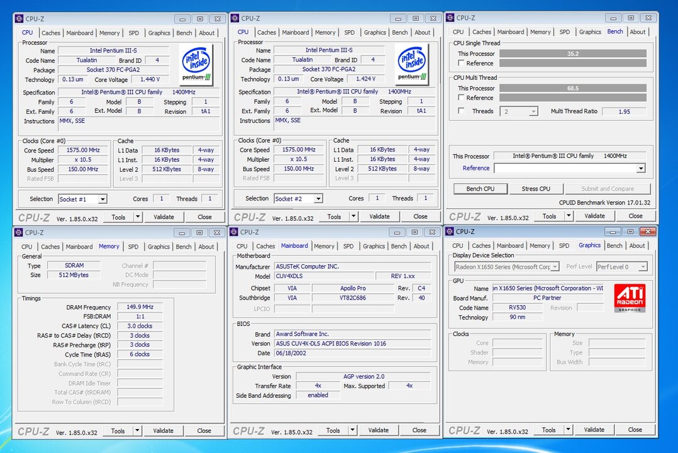Close the Graphics CPU-Z window with the red X

[648, 232]
